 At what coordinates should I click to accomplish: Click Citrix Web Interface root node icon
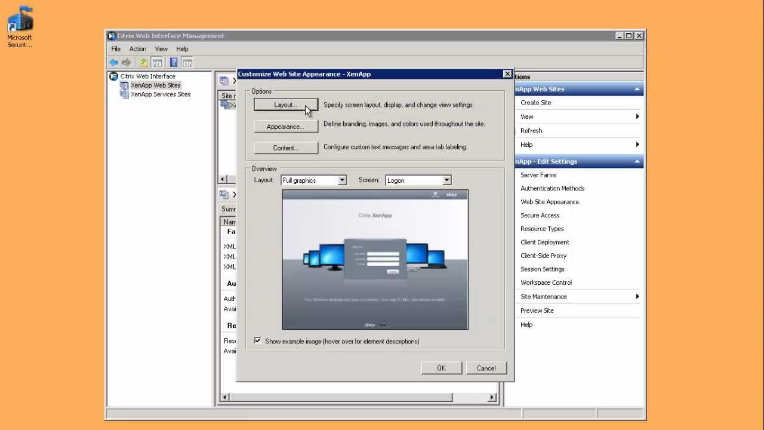(113, 76)
